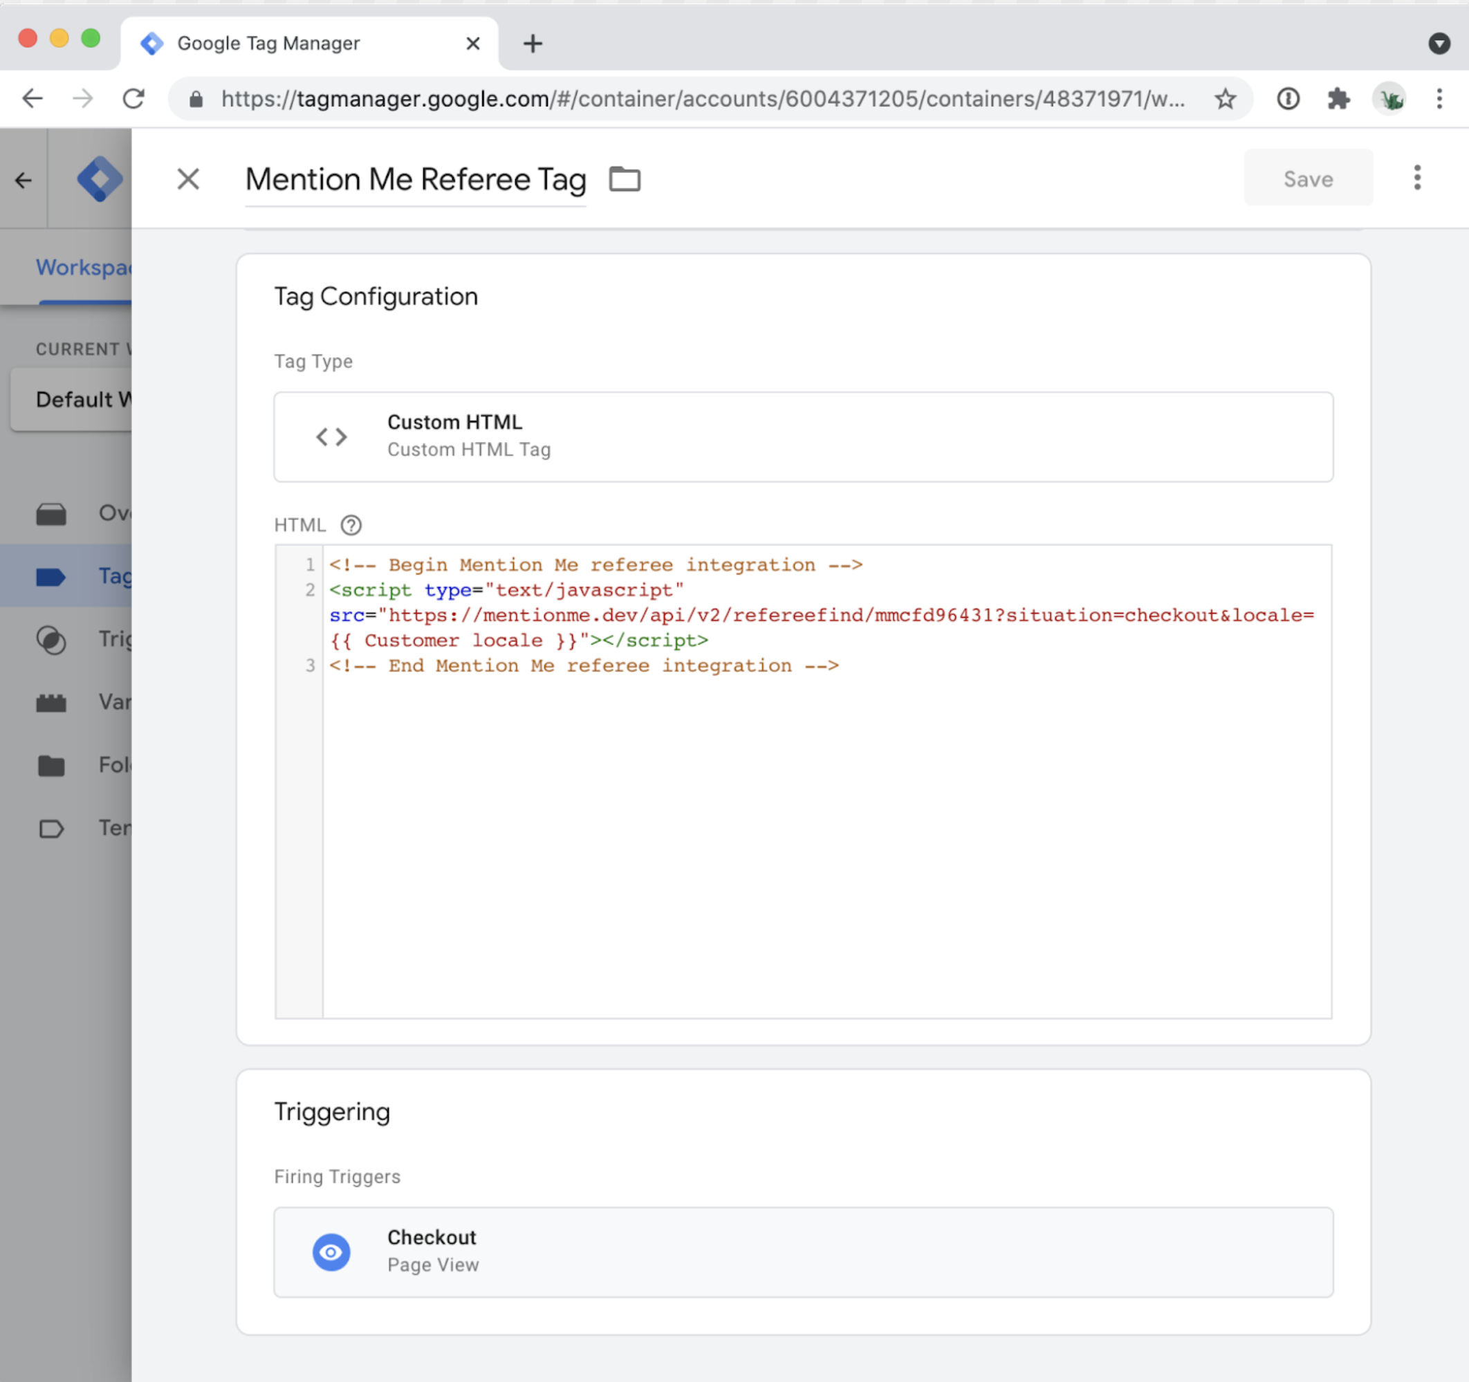Open the HTML field help icon
Viewport: 1469px width, 1382px height.
[351, 525]
